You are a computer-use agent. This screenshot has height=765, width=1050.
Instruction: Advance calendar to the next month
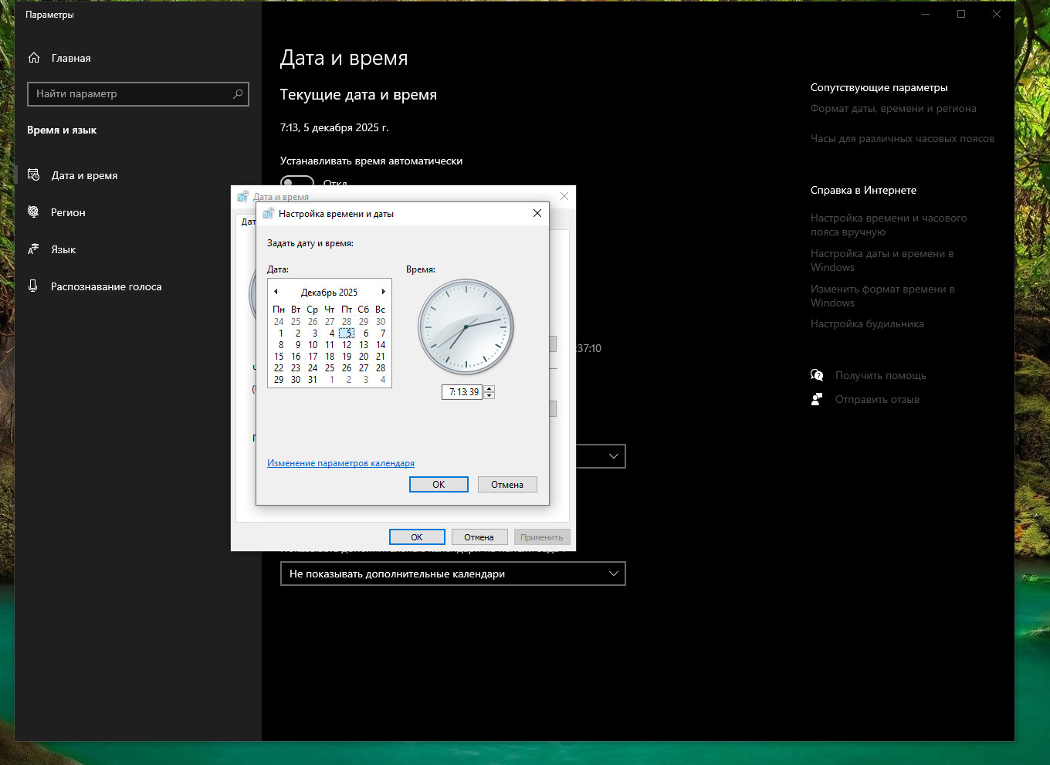383,292
